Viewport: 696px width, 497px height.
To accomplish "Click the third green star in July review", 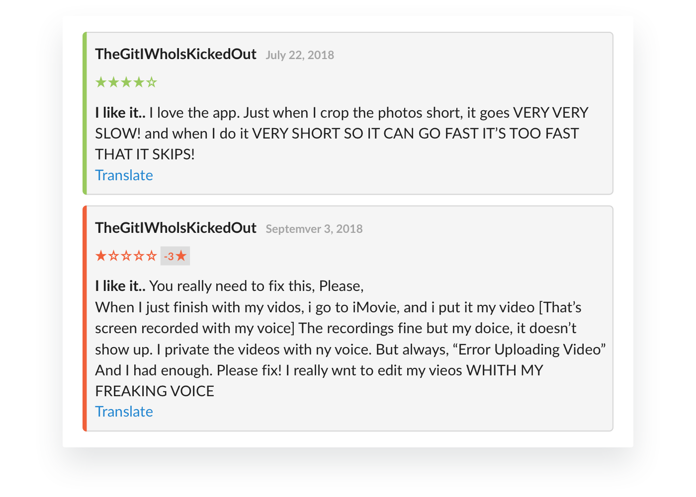I will click(x=126, y=82).
